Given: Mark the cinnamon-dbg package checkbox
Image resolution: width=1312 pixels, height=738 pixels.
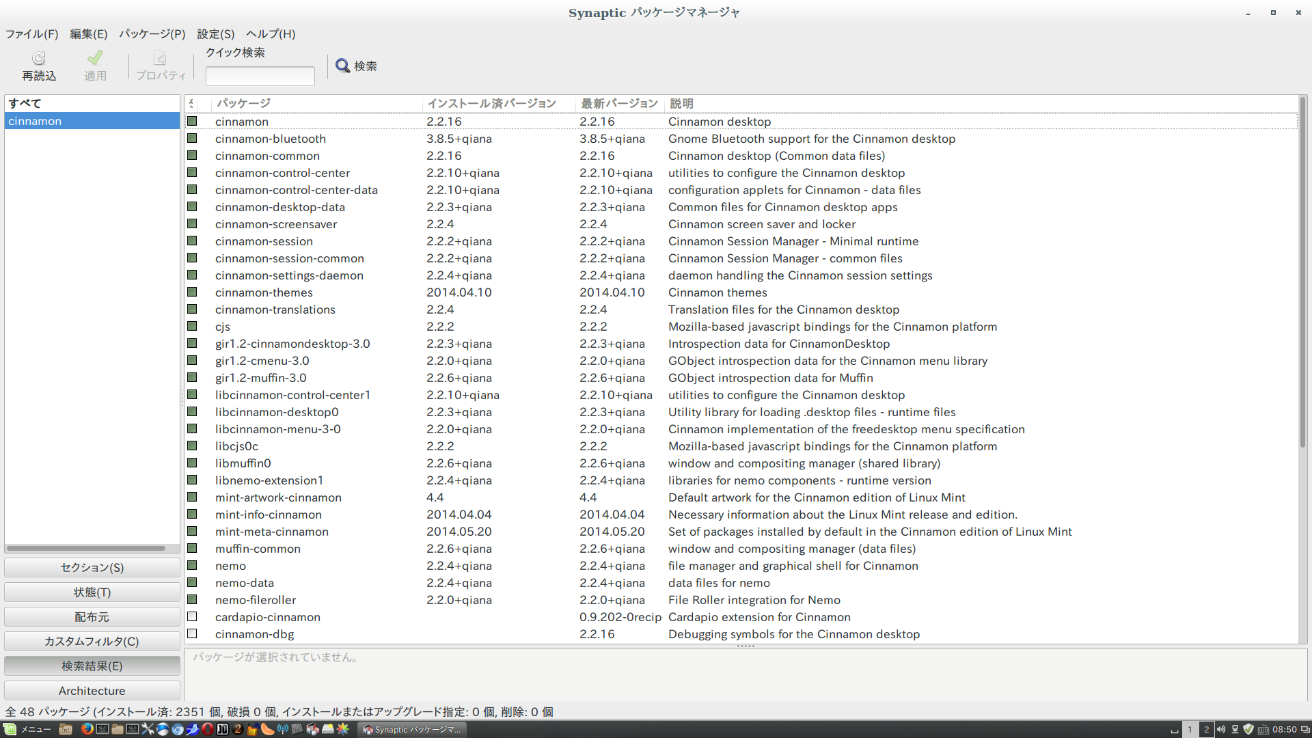Looking at the screenshot, I should (x=192, y=633).
